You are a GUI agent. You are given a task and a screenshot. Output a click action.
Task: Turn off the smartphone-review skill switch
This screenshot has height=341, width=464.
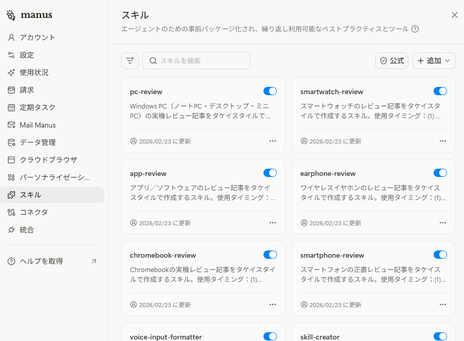[x=440, y=255]
